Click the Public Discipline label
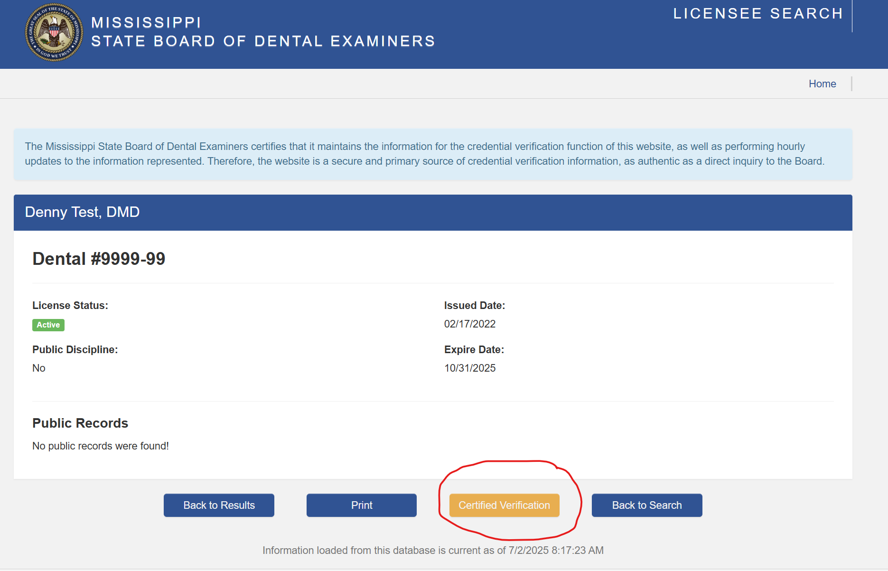888x571 pixels. 75,350
